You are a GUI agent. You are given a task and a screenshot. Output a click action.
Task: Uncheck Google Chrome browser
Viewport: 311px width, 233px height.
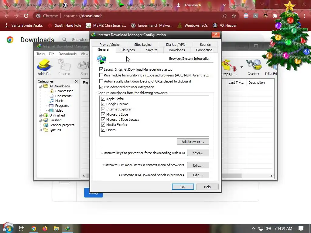(x=103, y=104)
